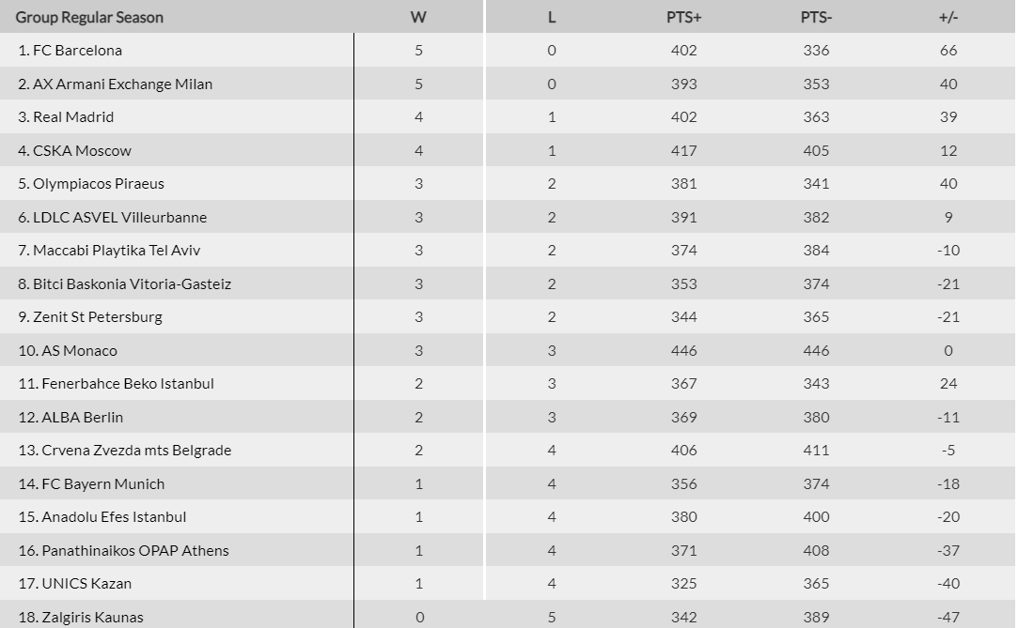Screen dimensions: 1018x628
Task: Open Zalgiris Kaunas team page
Action: pos(92,618)
